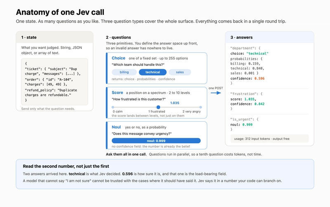Select the billing option pill
Screen dimensions: 330x207
[x=124, y=72]
